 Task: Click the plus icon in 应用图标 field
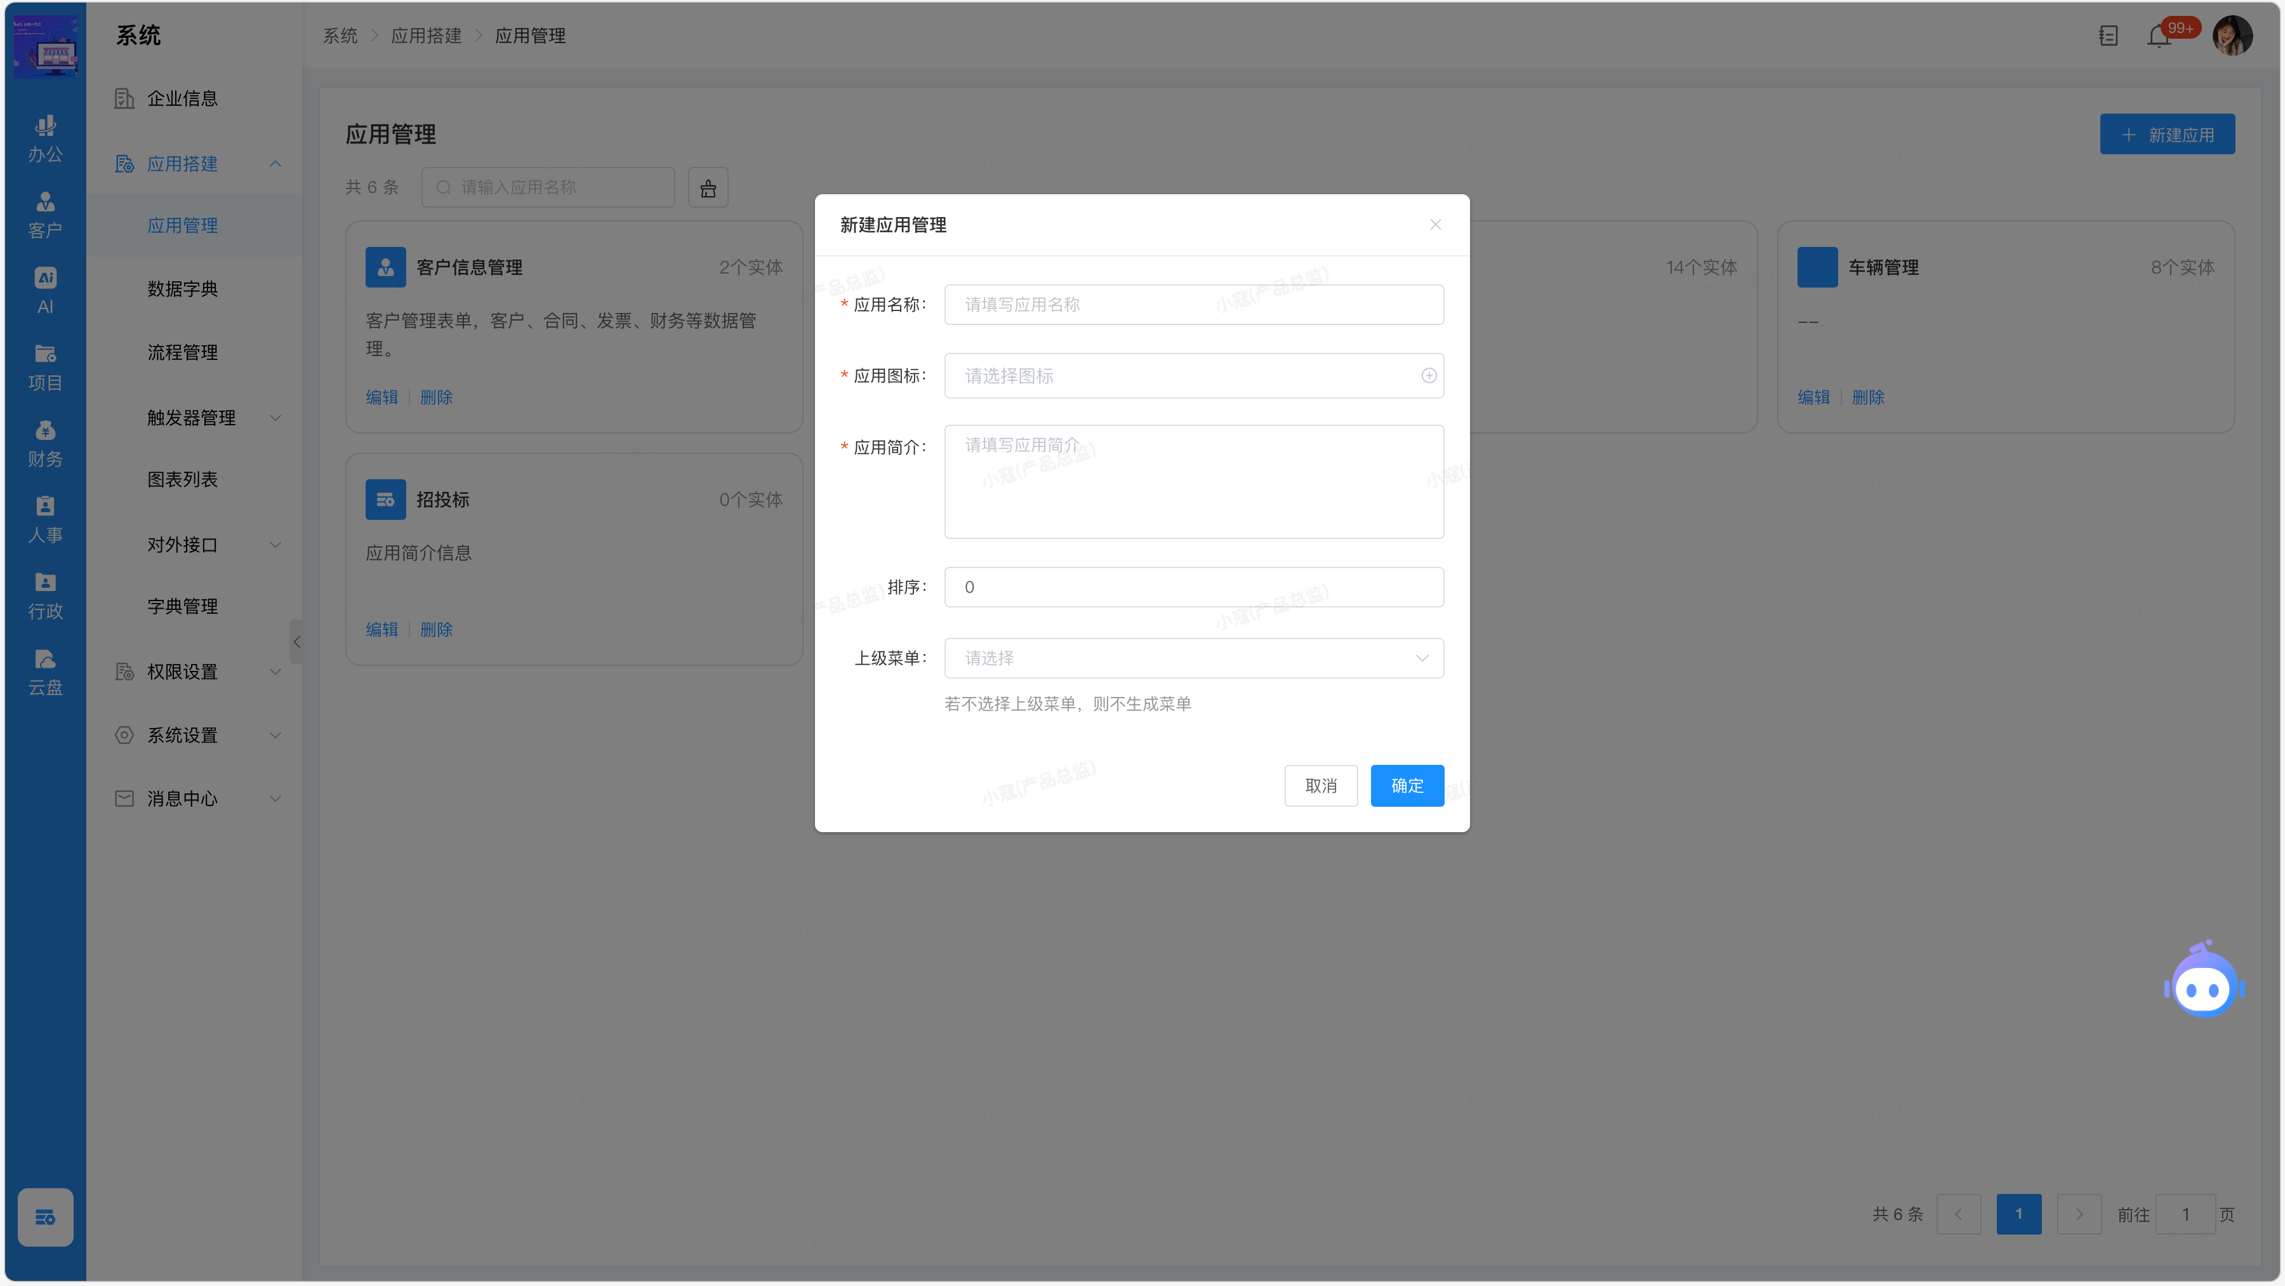click(1428, 376)
